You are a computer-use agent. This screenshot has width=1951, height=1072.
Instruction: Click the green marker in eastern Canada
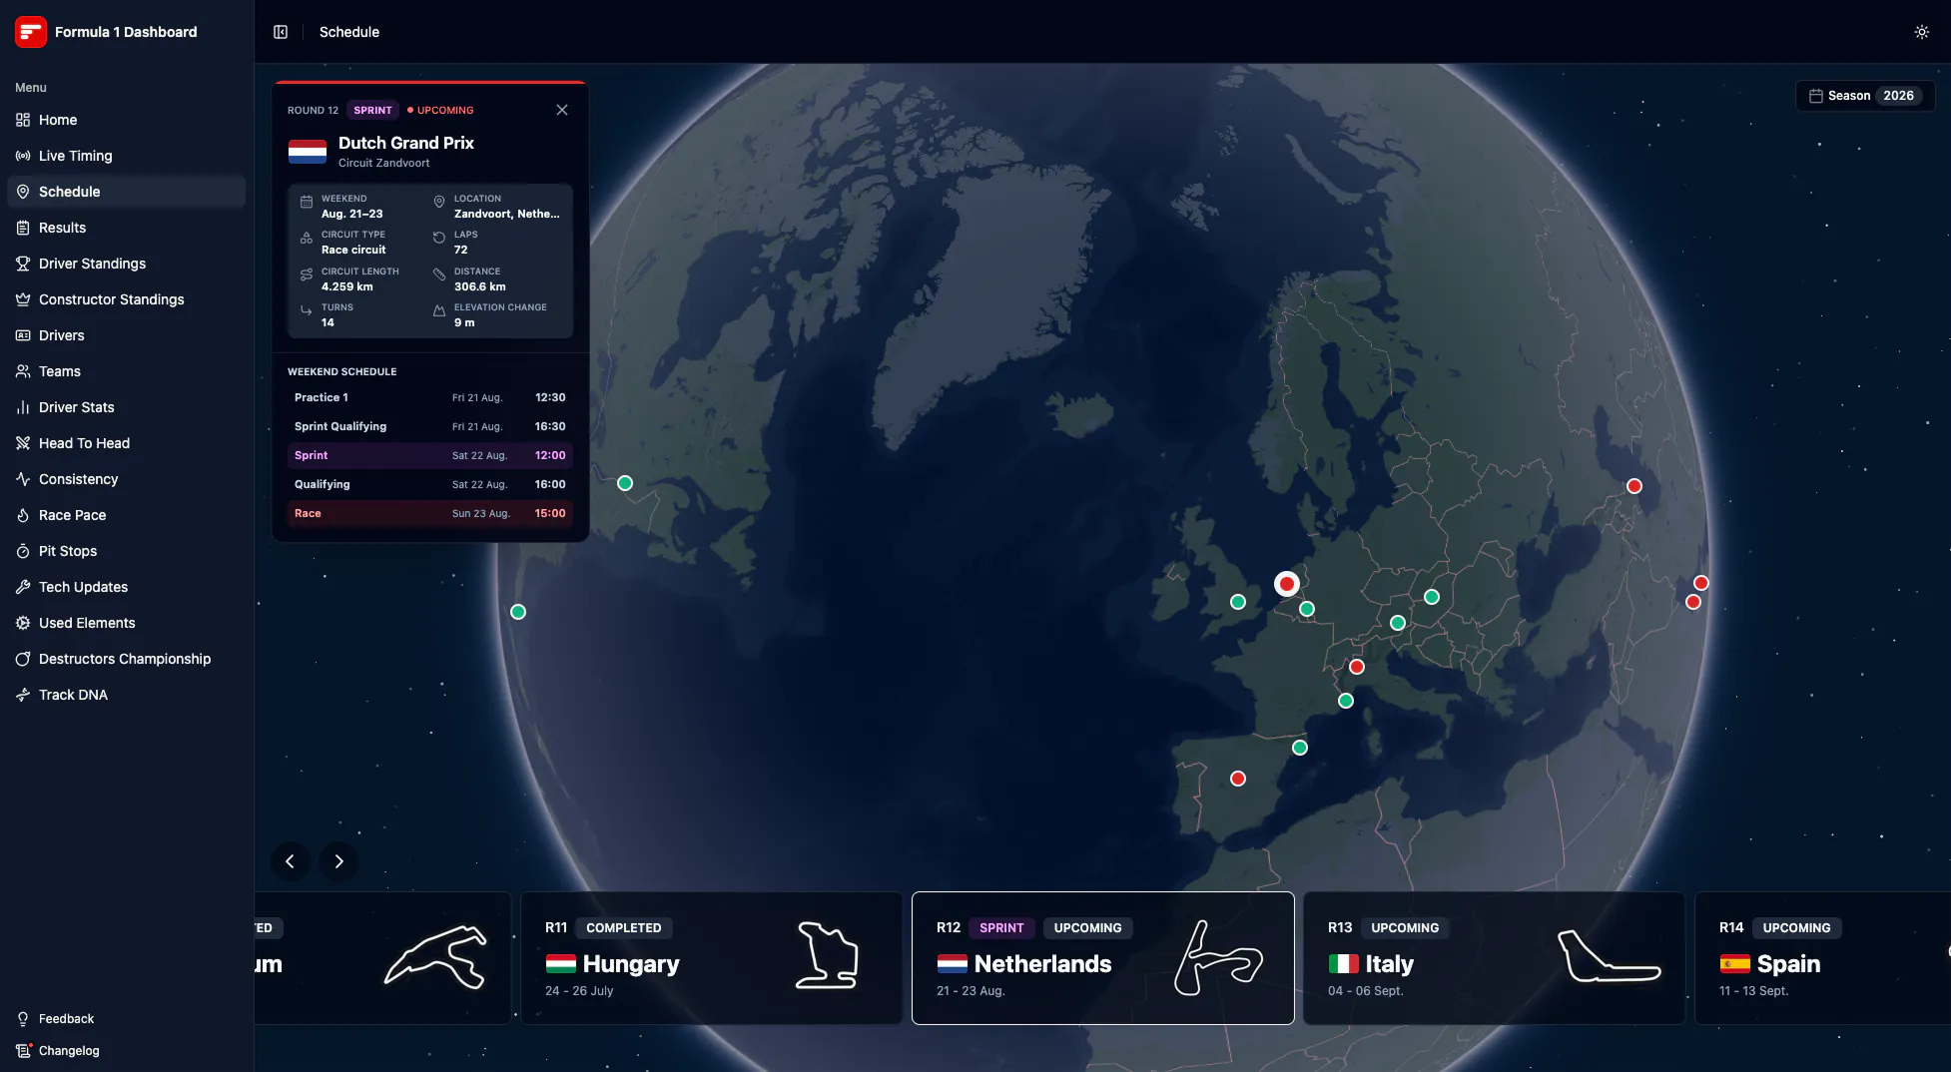click(625, 483)
